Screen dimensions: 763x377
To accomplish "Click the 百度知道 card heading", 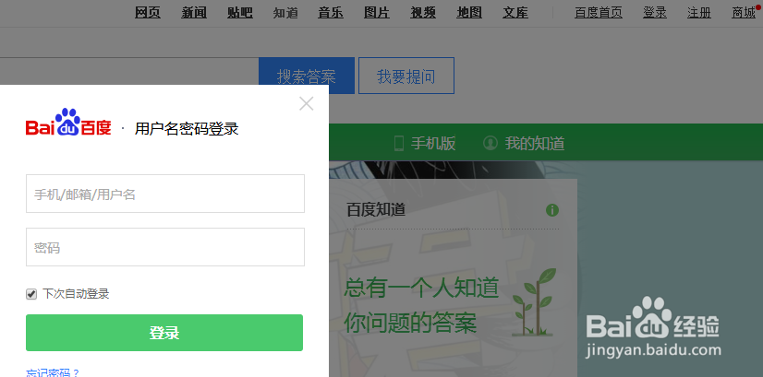I will (376, 210).
